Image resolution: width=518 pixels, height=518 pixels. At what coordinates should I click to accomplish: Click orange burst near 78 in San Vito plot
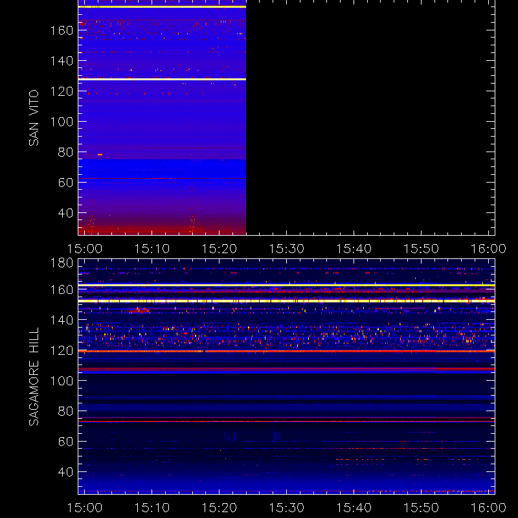[x=100, y=155]
